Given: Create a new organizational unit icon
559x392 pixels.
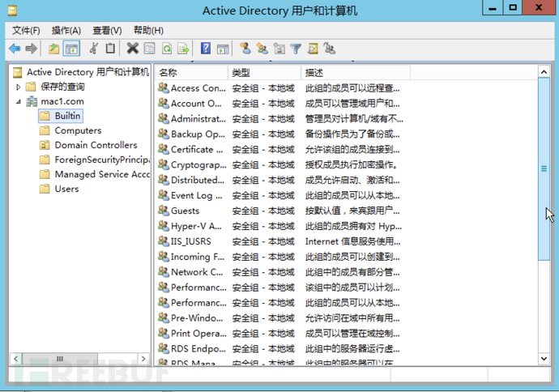Looking at the screenshot, I should (279, 49).
